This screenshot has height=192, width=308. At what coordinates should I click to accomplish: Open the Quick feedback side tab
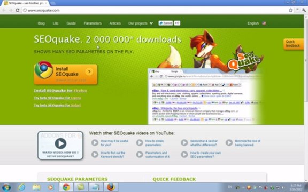point(293,44)
